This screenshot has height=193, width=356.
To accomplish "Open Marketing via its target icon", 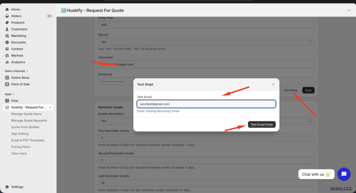I will coord(7,36).
